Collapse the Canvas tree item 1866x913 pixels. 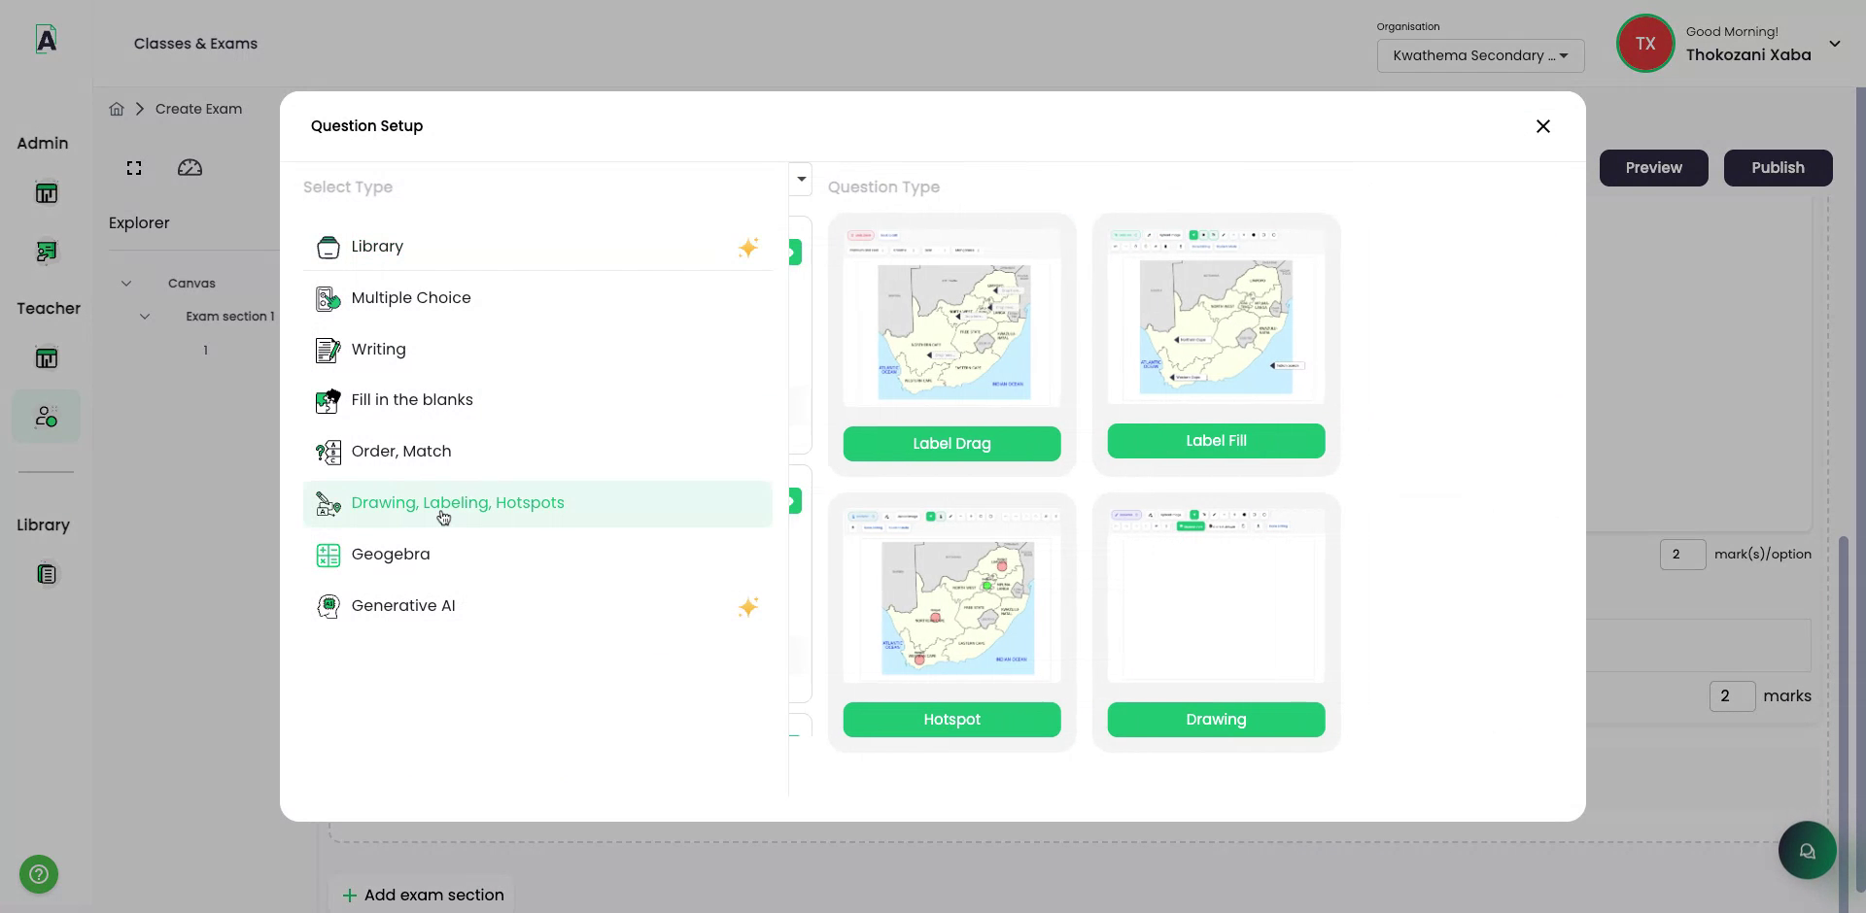click(x=126, y=283)
